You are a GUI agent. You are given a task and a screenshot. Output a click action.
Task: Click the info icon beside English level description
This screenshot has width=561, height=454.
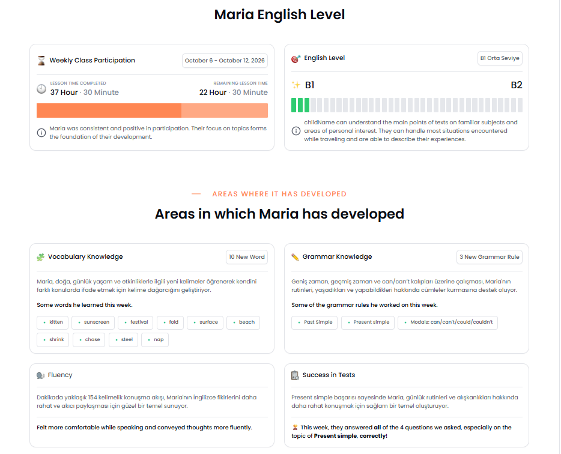pyautogui.click(x=296, y=131)
